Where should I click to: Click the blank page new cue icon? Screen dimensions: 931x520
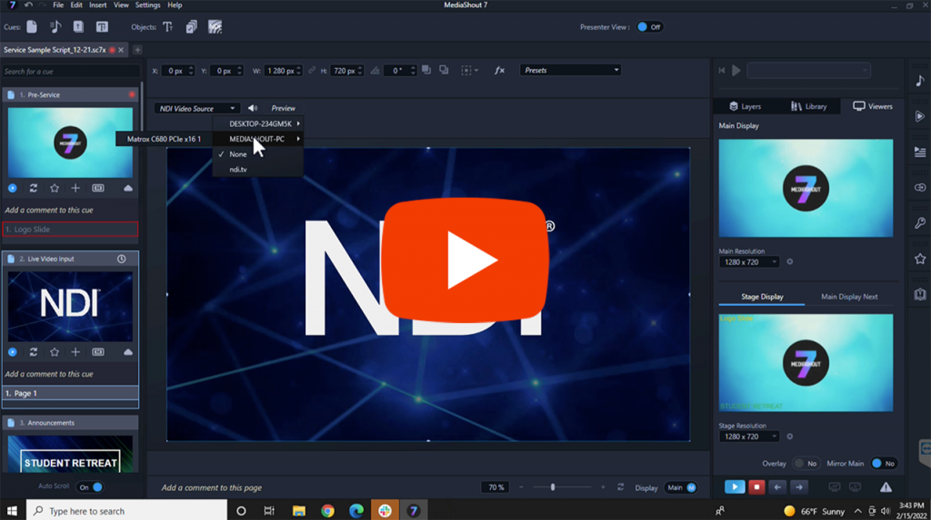(x=32, y=26)
